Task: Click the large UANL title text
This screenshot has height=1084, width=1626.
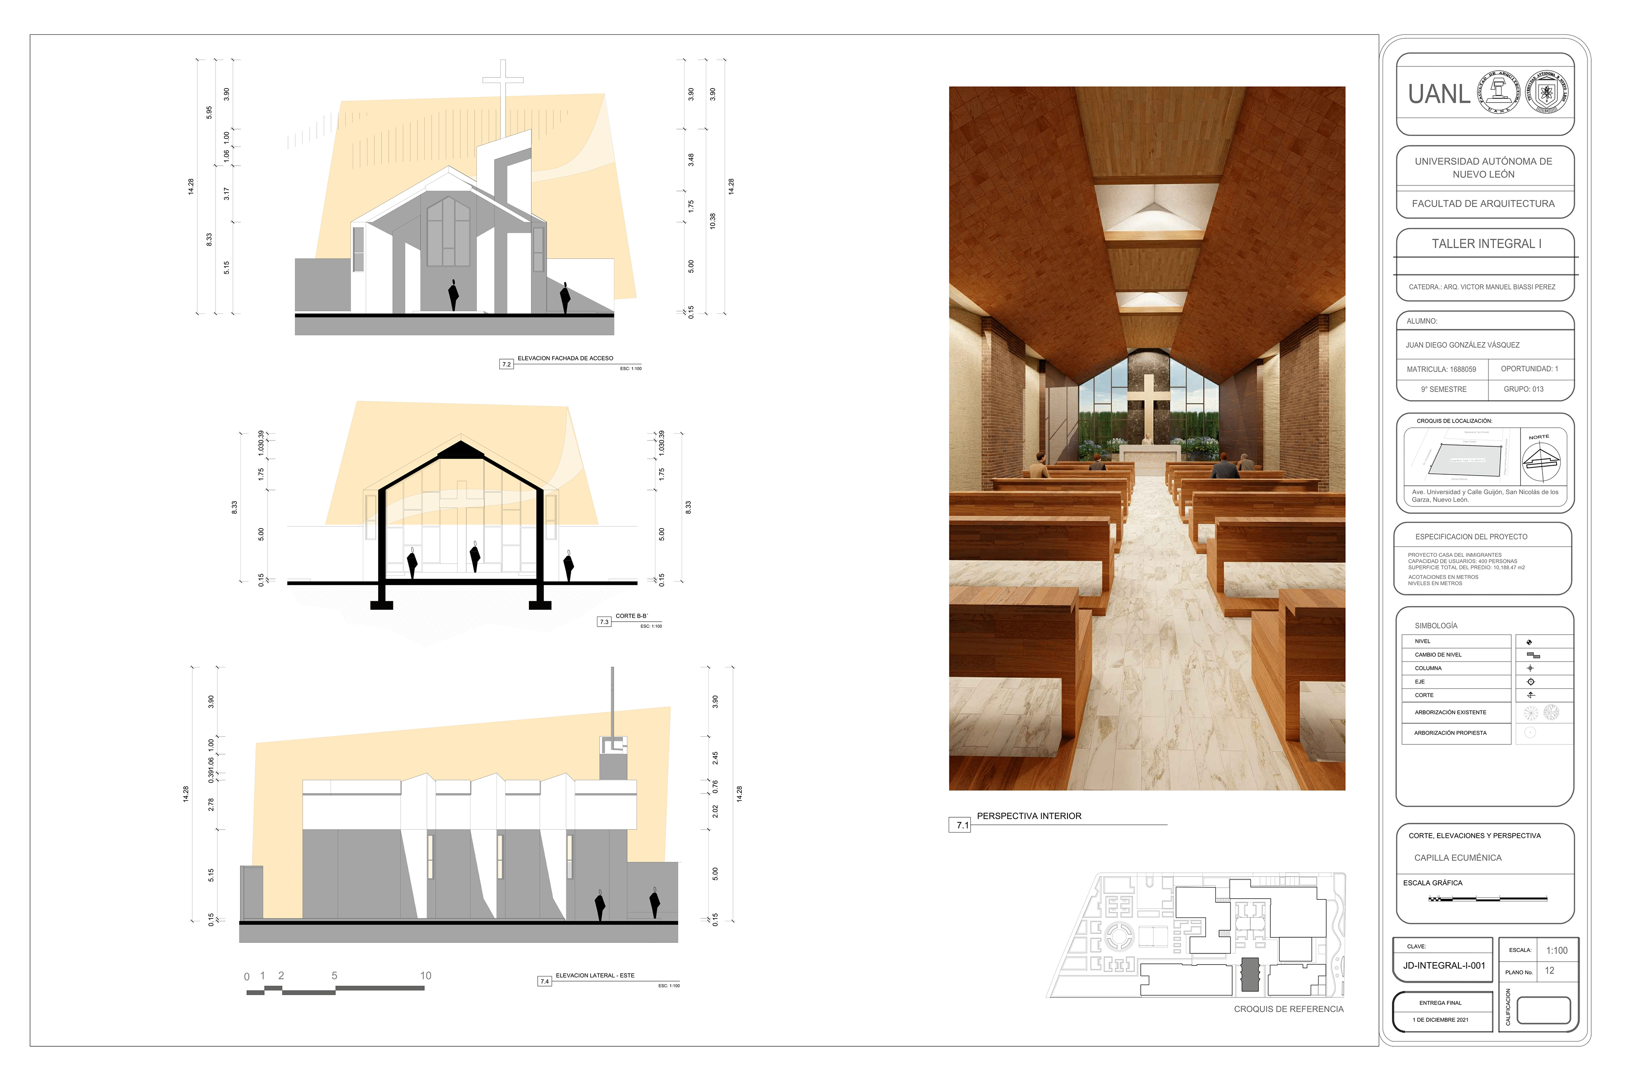Action: 1439,94
